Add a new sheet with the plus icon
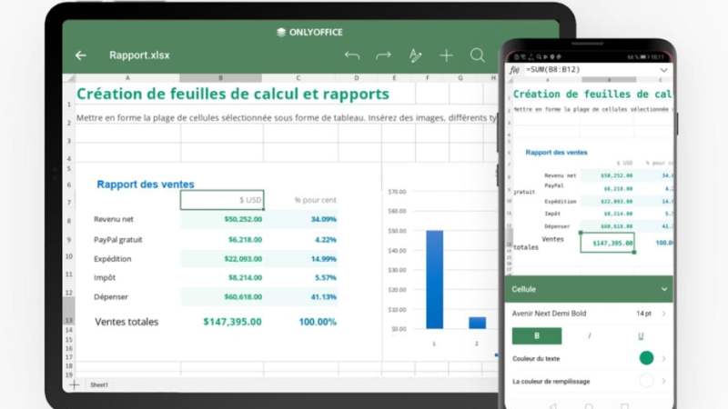The image size is (728, 409). (75, 384)
